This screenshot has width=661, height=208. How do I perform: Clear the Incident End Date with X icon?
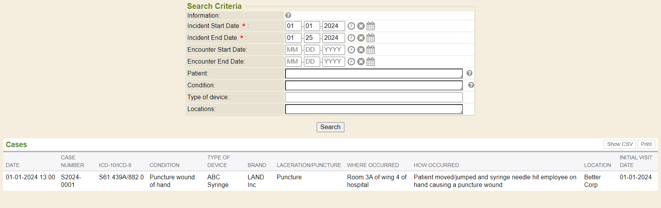coord(361,38)
